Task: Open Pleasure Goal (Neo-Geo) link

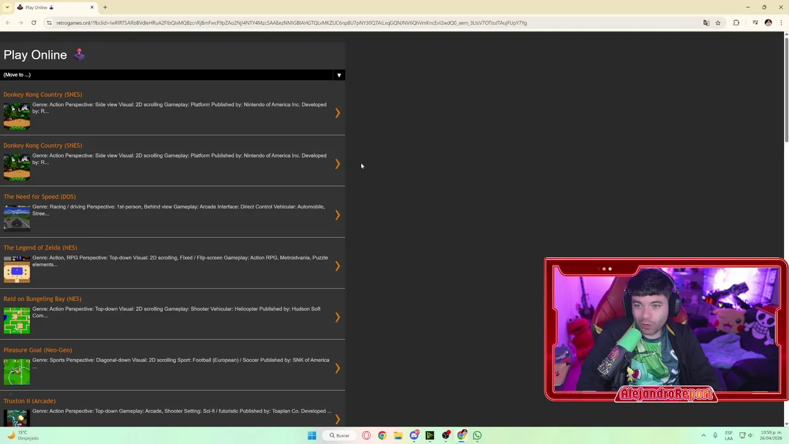Action: tap(38, 350)
